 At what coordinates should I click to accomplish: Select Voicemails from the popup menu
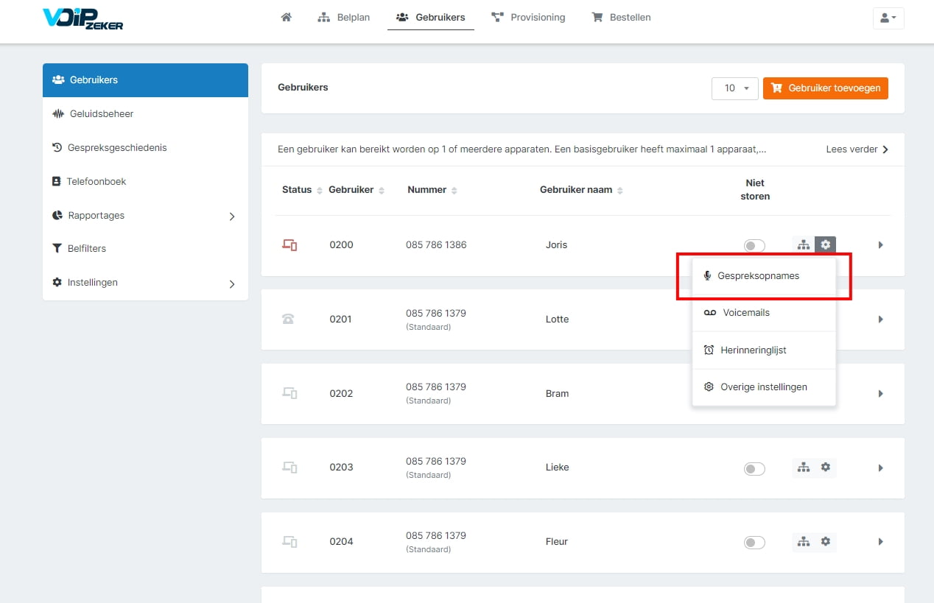pos(764,313)
